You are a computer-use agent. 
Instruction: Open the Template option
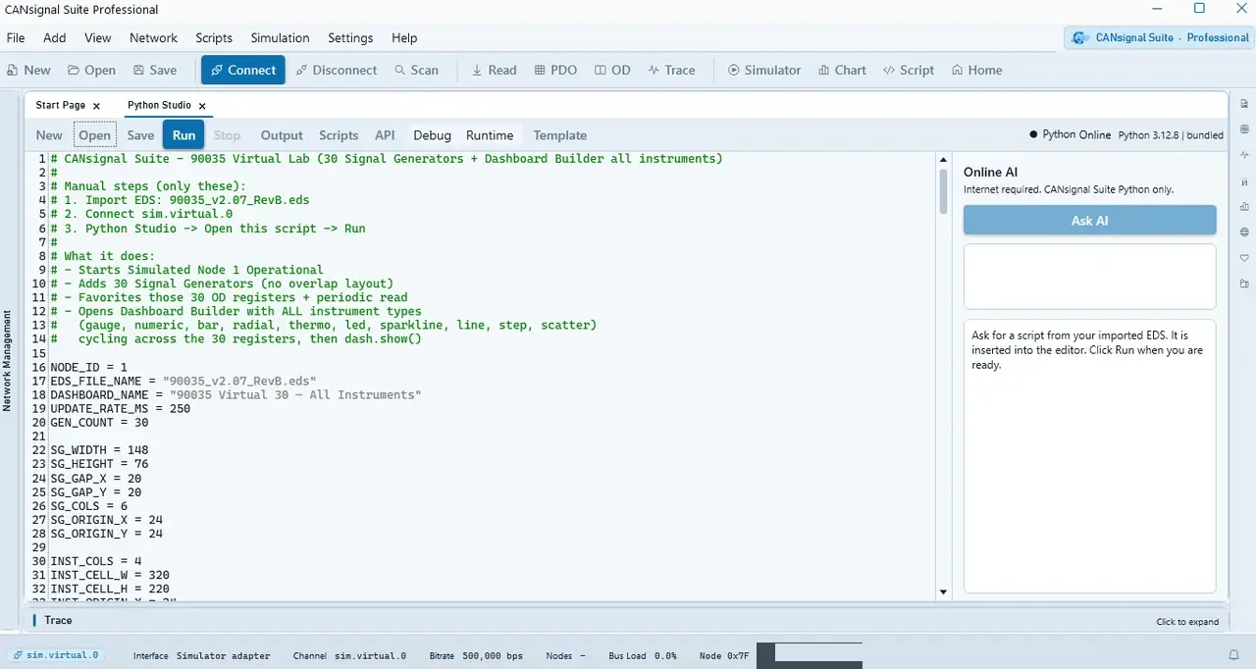coord(560,135)
